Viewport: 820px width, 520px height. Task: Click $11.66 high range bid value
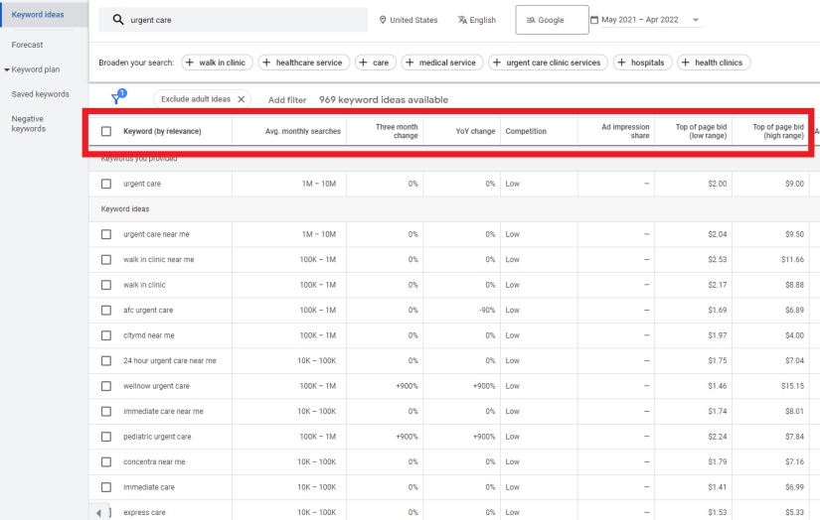coord(793,259)
